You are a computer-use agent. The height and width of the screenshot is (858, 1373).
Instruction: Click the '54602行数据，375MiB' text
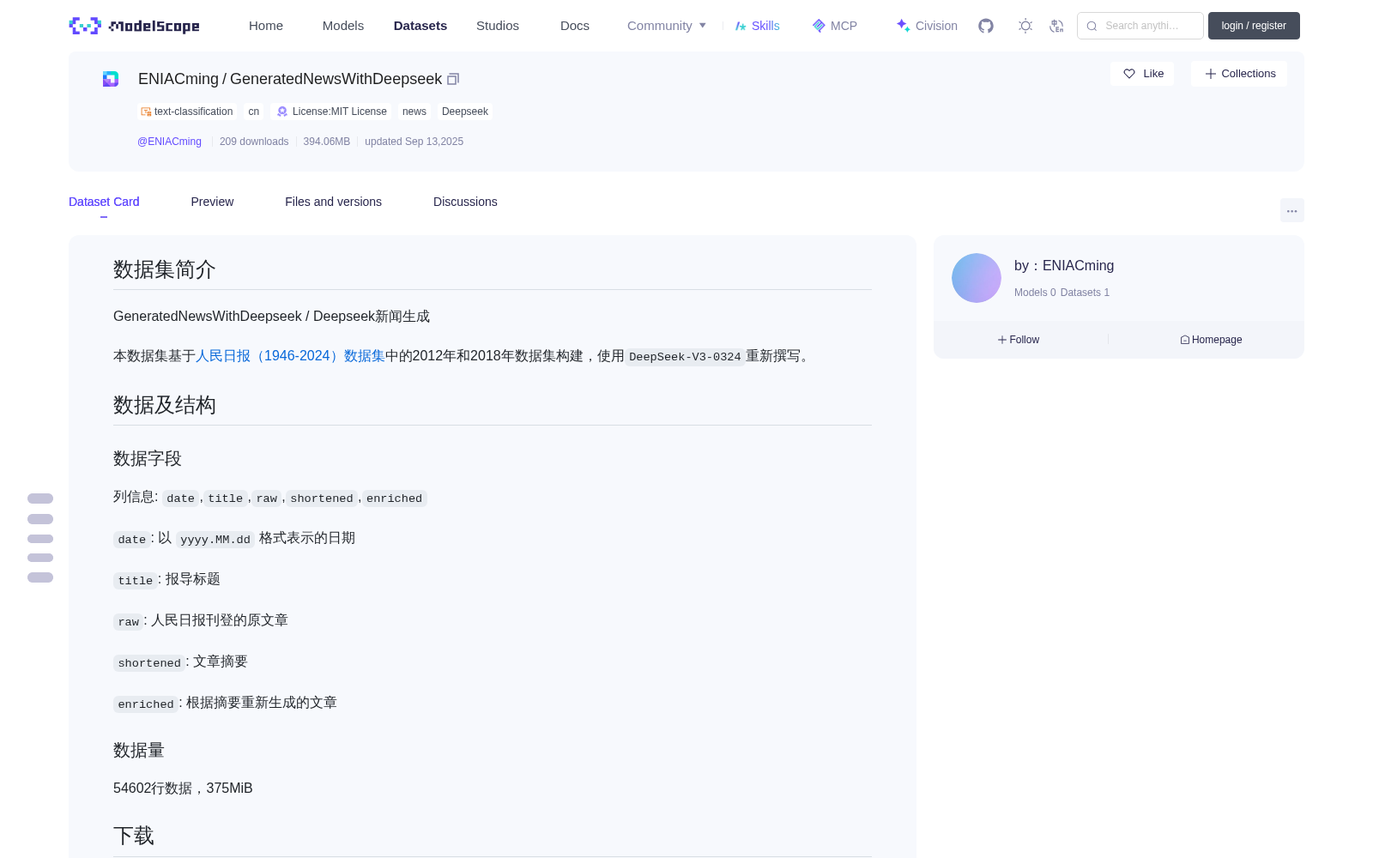(x=183, y=789)
